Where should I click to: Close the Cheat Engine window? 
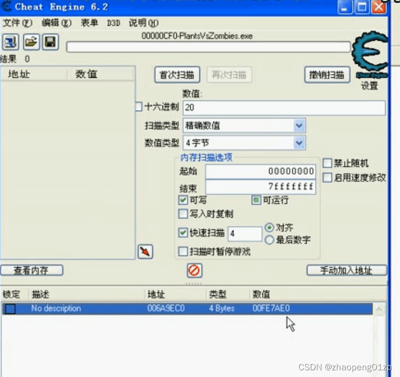point(378,7)
